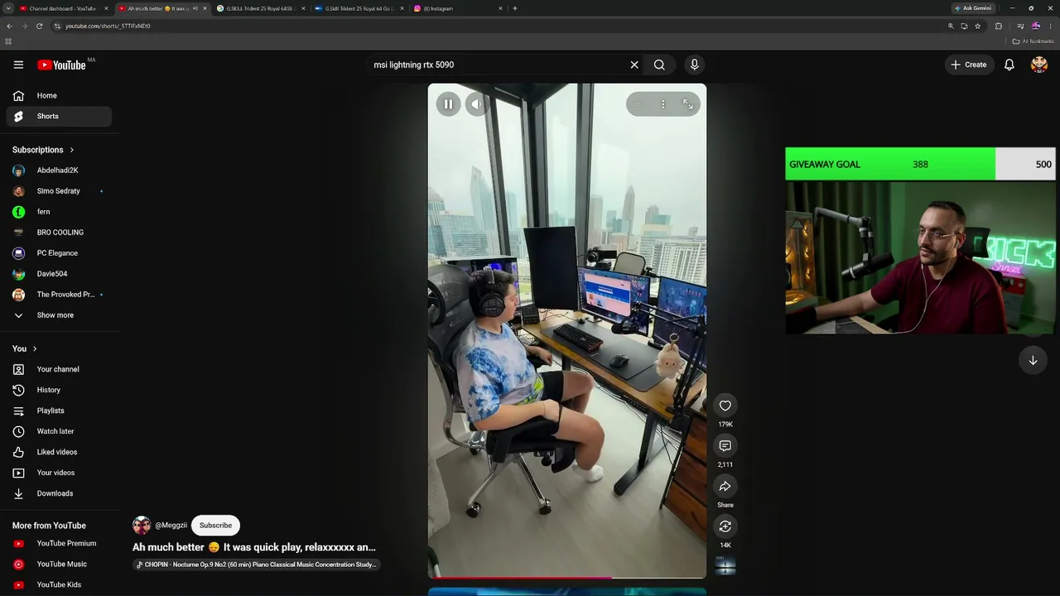This screenshot has width=1060, height=596.
Task: Open the @Meggzii channel link
Action: click(171, 526)
